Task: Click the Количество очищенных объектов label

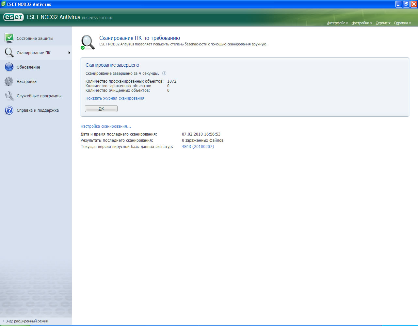Action: pyautogui.click(x=118, y=90)
